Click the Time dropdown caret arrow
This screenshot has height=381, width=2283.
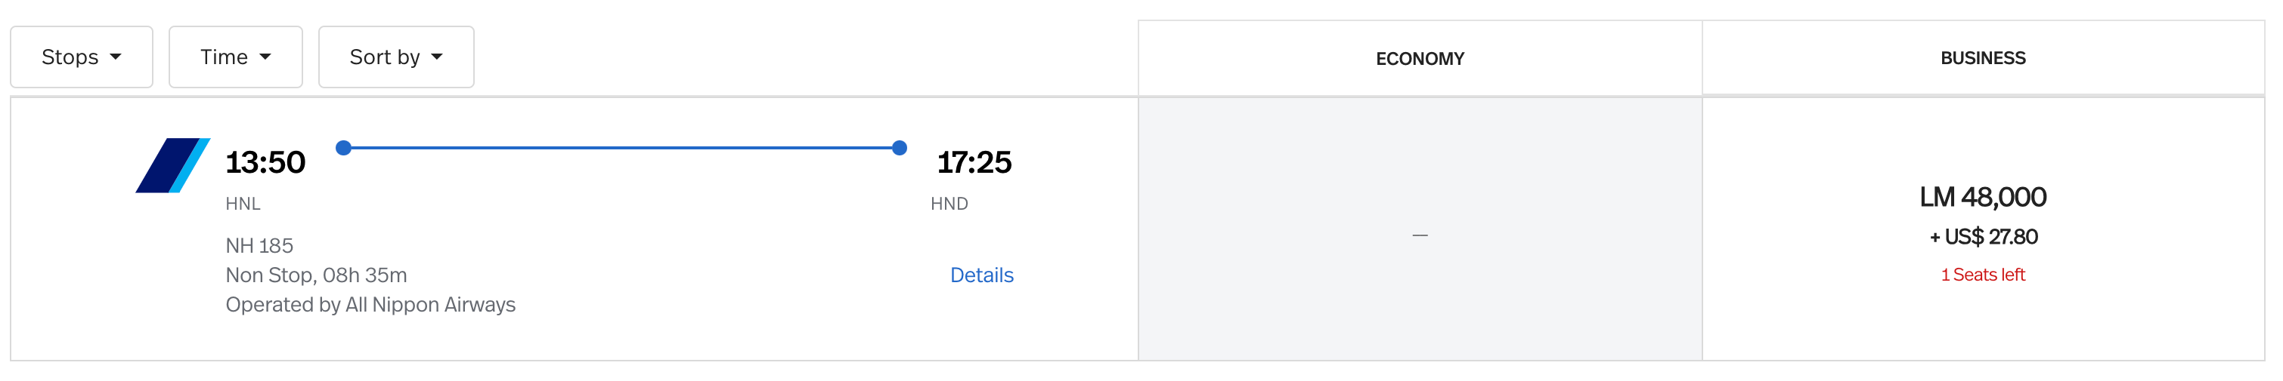click(x=265, y=57)
